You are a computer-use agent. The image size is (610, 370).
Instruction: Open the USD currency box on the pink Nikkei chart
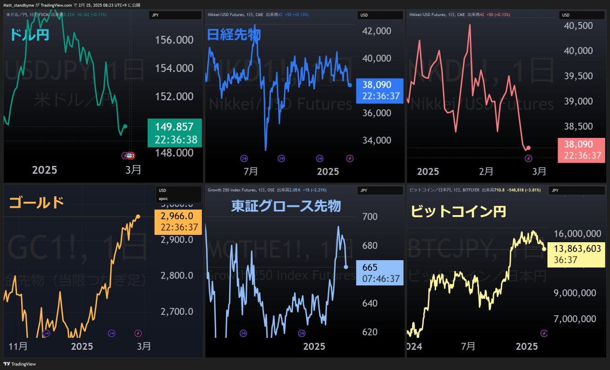pyautogui.click(x=582, y=15)
